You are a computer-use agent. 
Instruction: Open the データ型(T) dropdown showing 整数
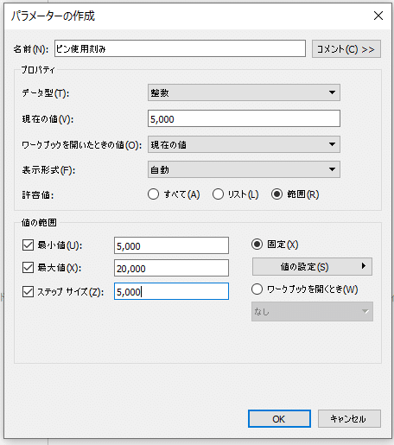point(244,92)
